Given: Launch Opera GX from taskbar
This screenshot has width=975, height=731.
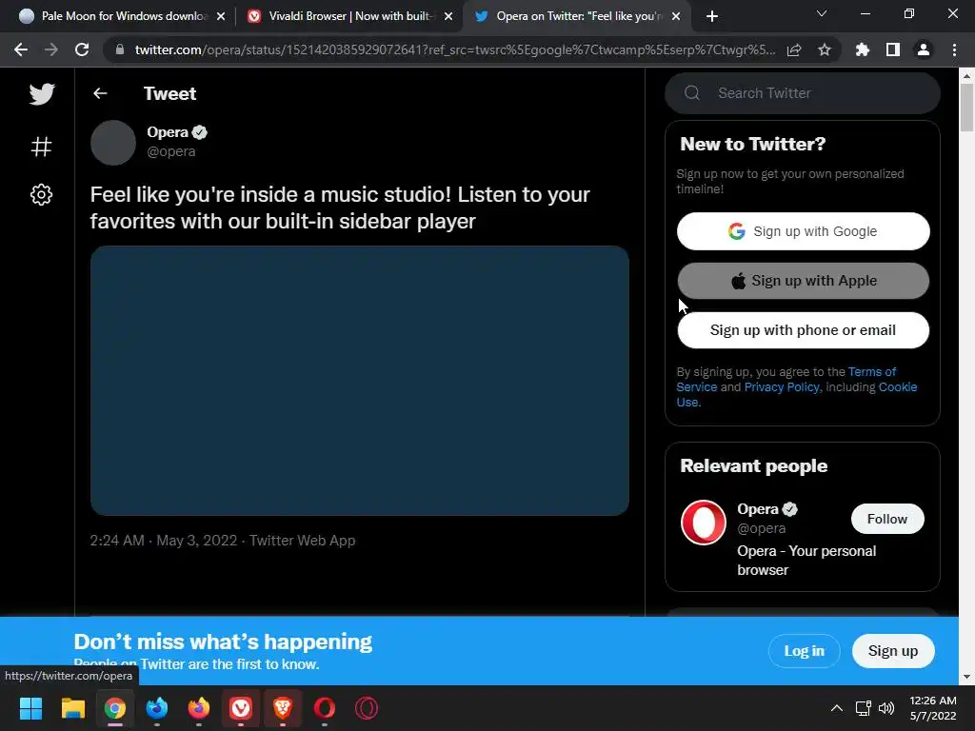Looking at the screenshot, I should click(367, 708).
